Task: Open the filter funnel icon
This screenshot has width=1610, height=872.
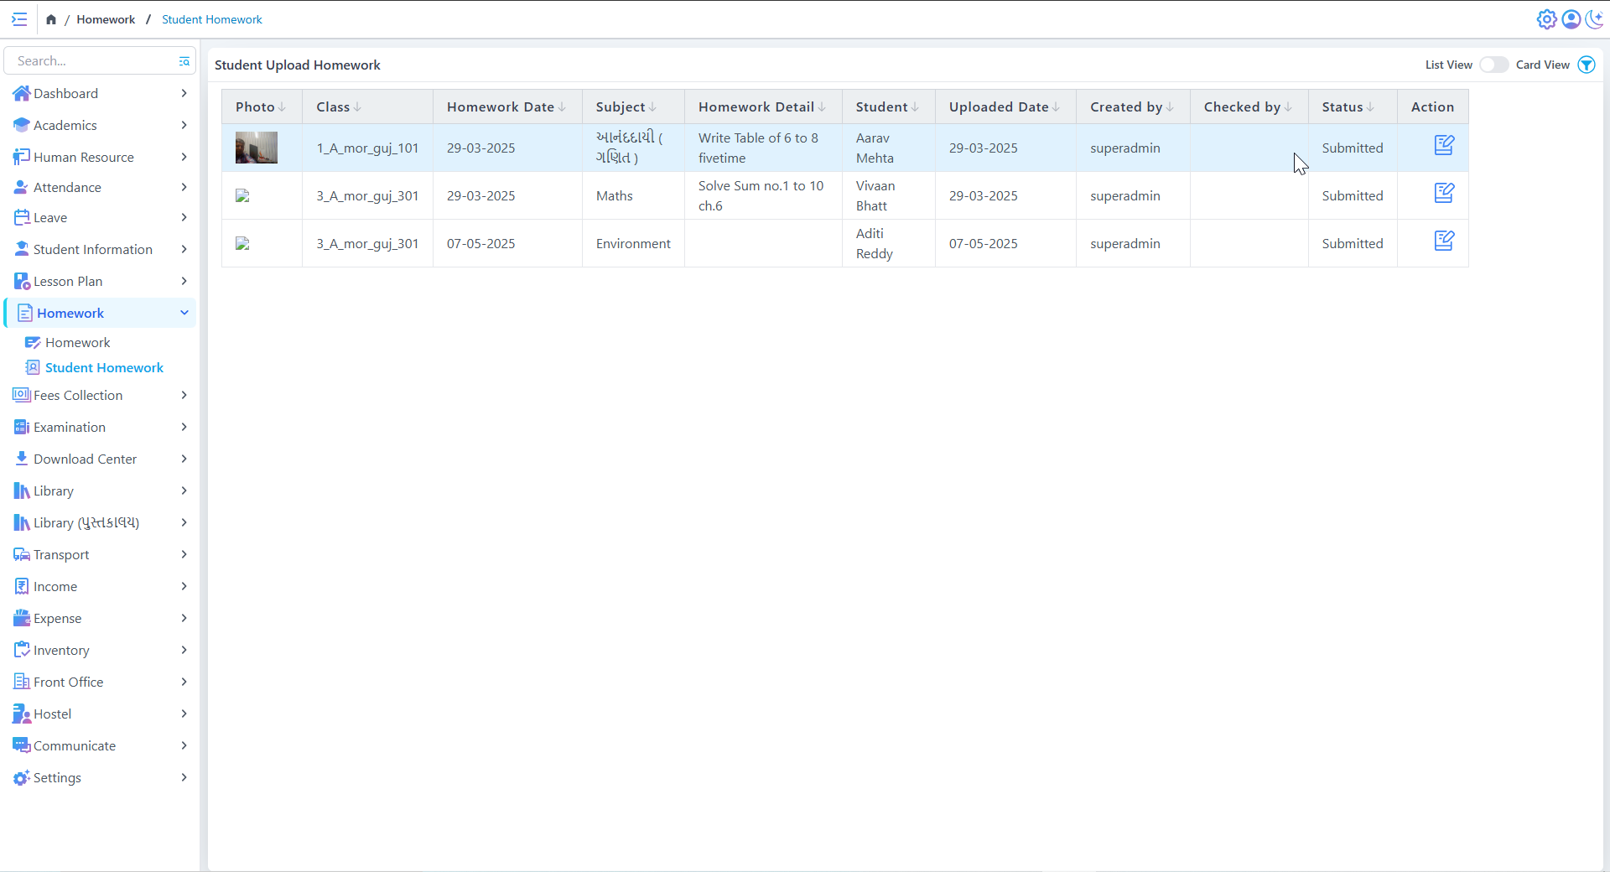Action: (x=1587, y=65)
